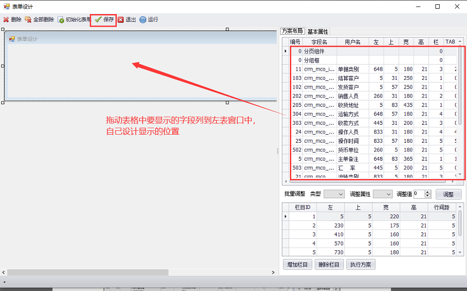Click the 表单设计 window title icon
The image size is (467, 291).
coord(7,7)
